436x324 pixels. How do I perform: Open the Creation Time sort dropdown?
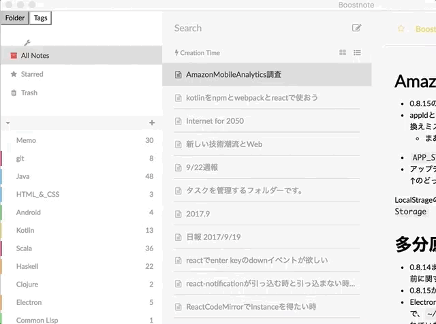(197, 52)
